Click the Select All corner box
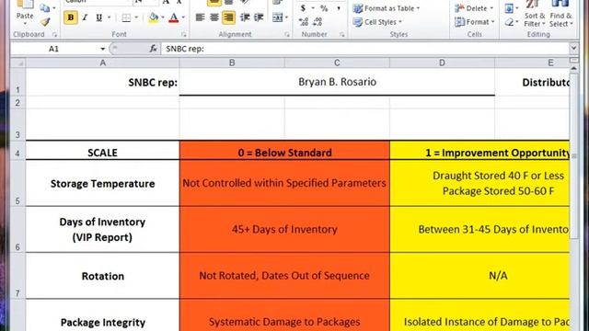The width and height of the screenshot is (589, 331). pyautogui.click(x=18, y=63)
